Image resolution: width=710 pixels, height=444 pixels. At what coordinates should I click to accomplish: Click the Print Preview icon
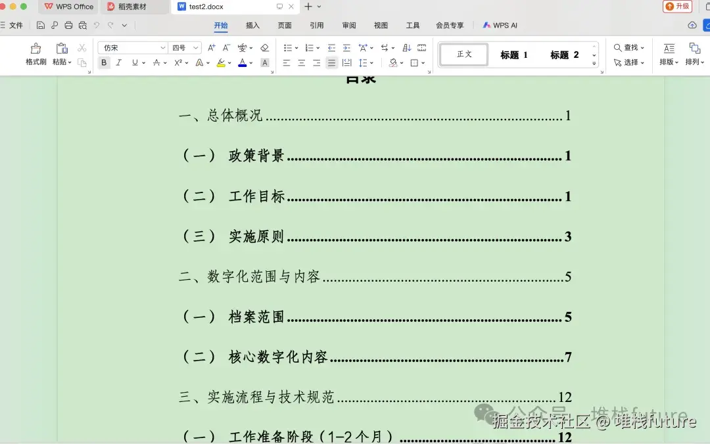[82, 26]
